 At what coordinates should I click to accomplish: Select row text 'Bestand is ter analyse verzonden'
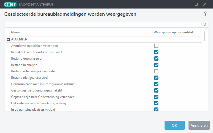[34, 71]
